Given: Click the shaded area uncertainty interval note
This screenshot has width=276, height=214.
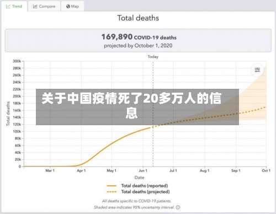Looking at the screenshot, I should [x=134, y=207].
